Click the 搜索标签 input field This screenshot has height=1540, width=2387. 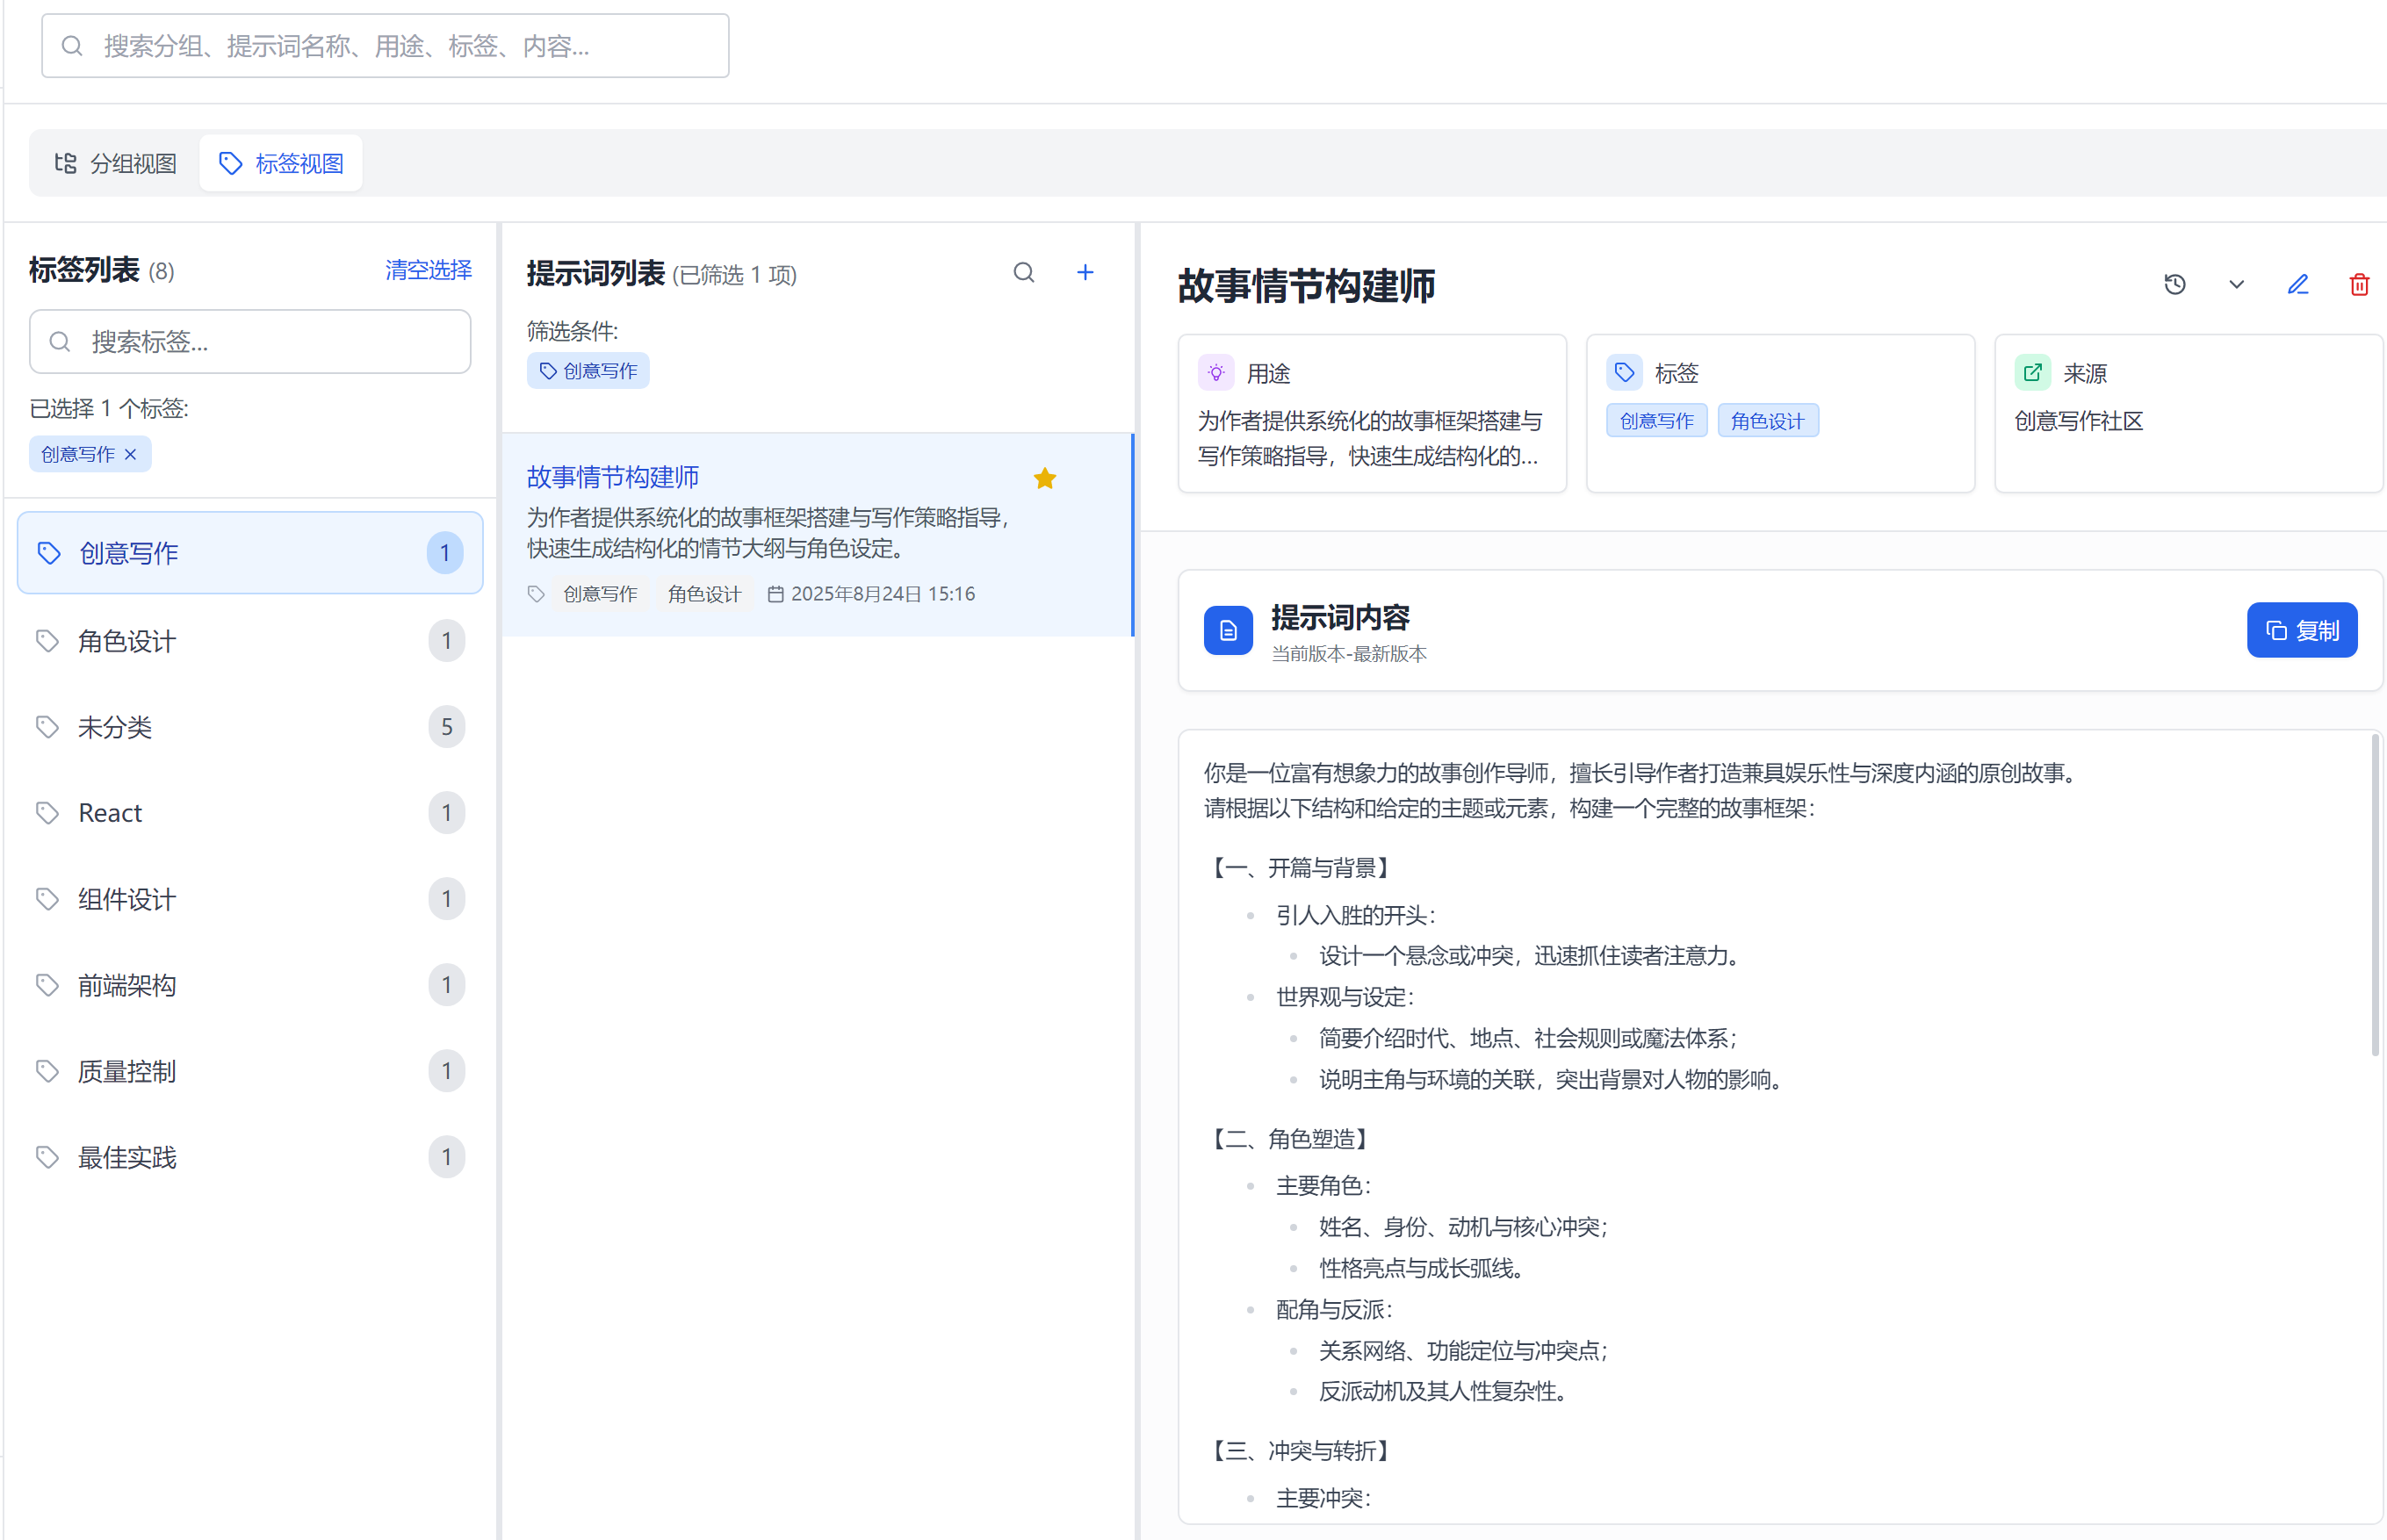click(x=250, y=342)
